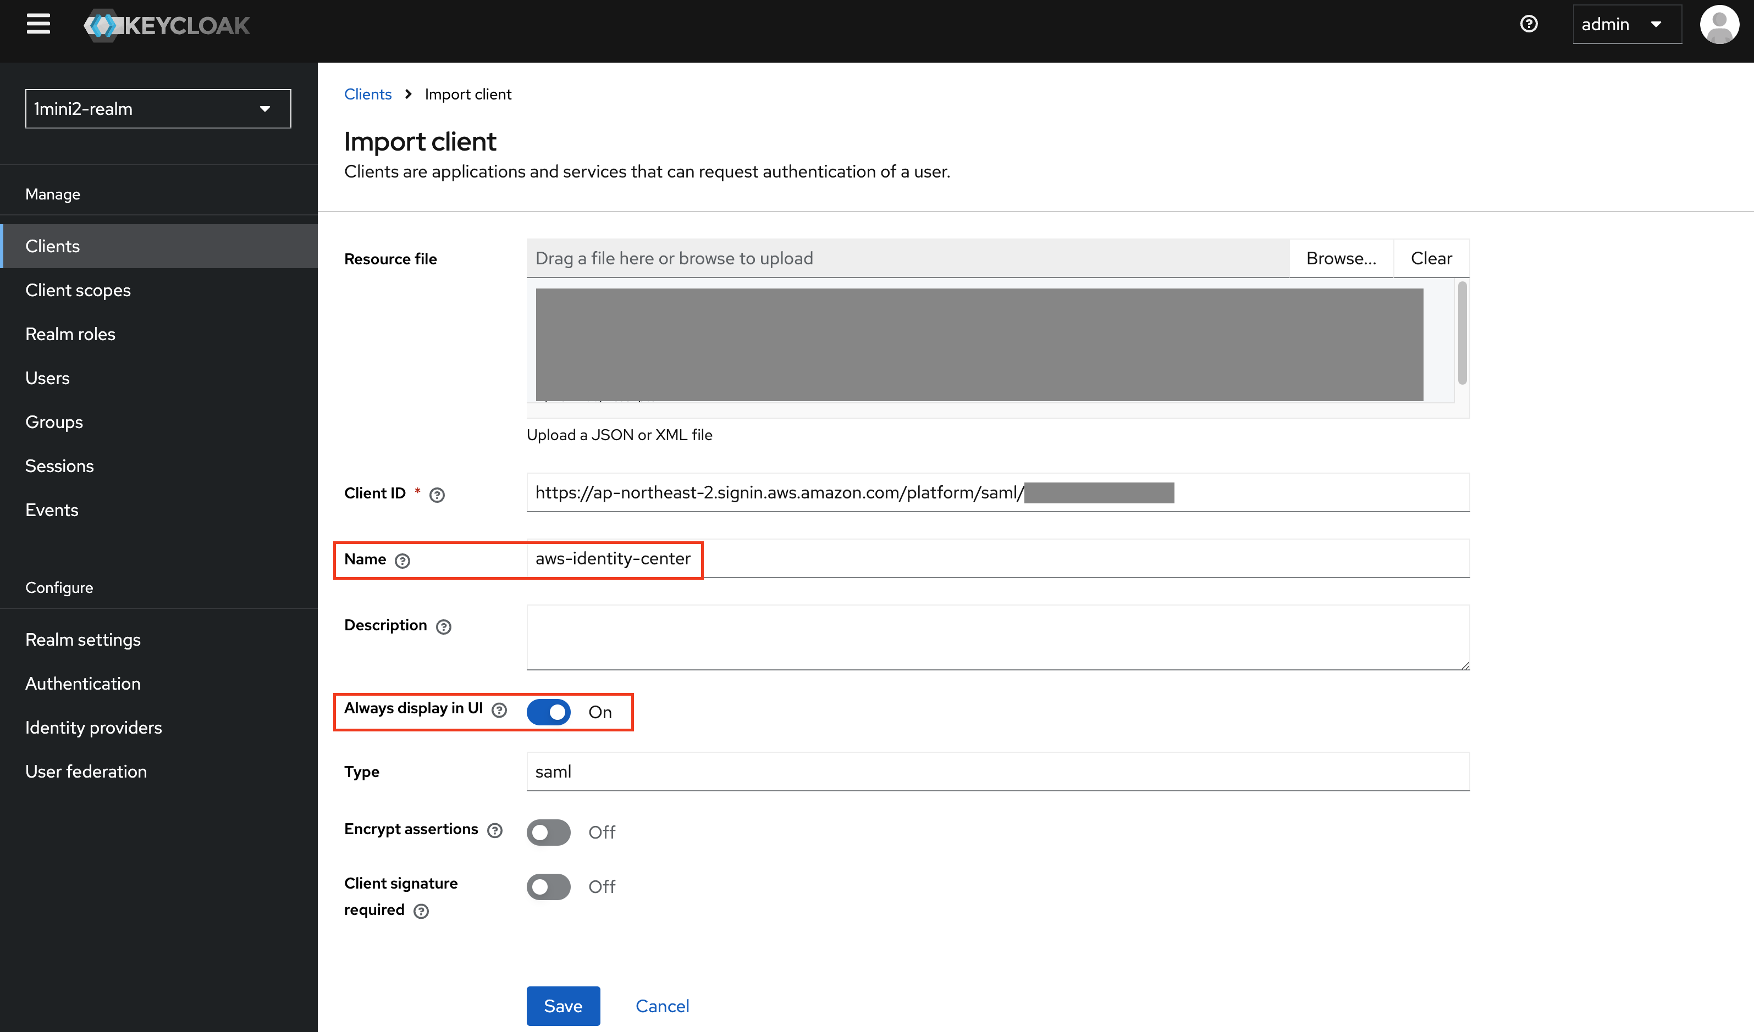The image size is (1754, 1032).
Task: Open Client scopes in sidebar
Action: [78, 290]
